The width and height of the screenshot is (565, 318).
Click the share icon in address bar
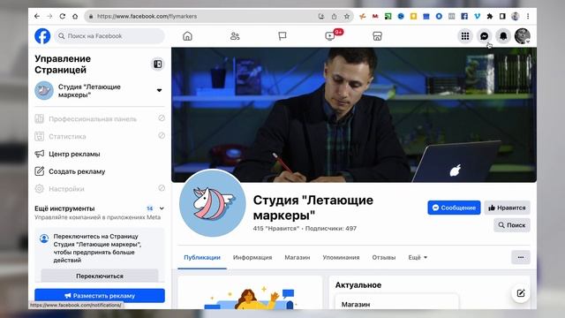coord(334,16)
